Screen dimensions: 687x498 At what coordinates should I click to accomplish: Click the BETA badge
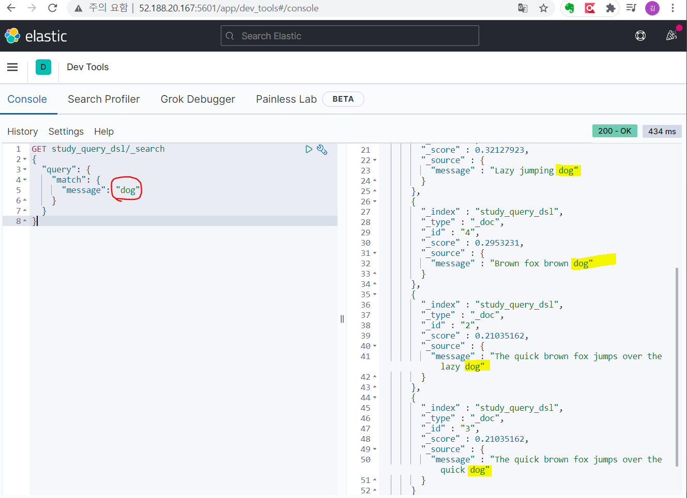click(x=343, y=99)
